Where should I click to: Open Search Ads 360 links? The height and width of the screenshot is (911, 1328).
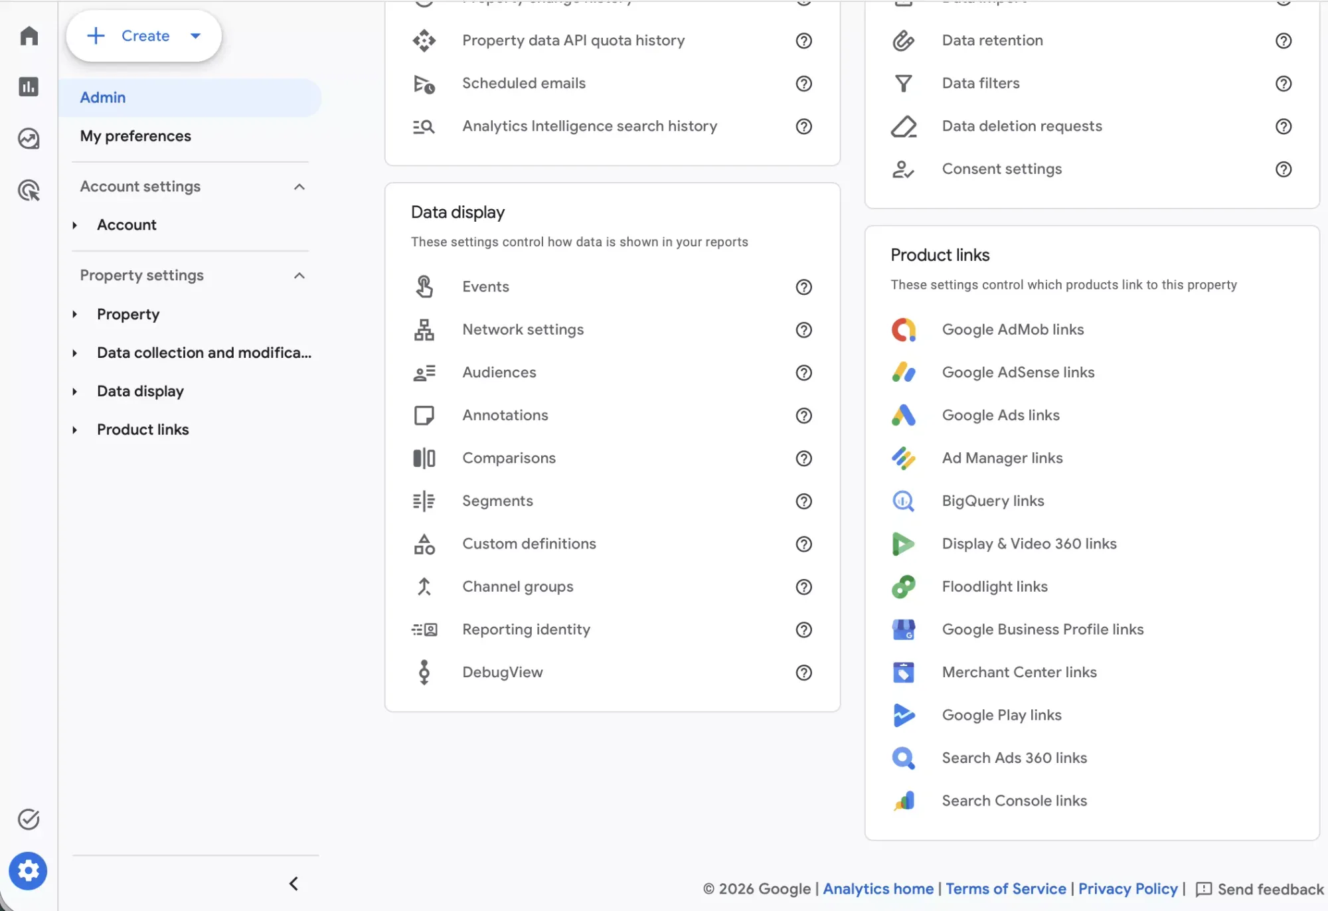[x=1014, y=758]
